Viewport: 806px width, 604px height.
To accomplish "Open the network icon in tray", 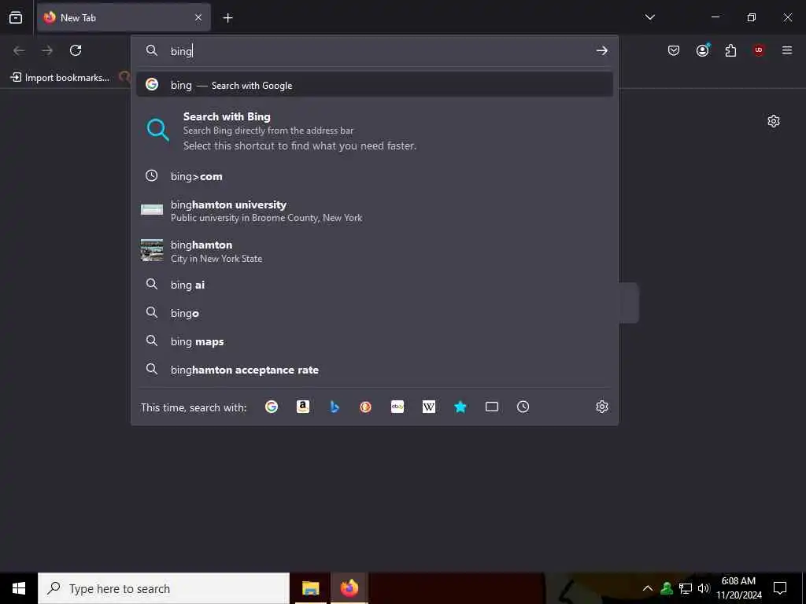I will coord(686,588).
